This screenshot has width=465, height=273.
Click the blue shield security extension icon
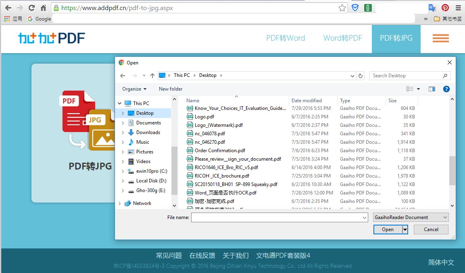coord(355,7)
